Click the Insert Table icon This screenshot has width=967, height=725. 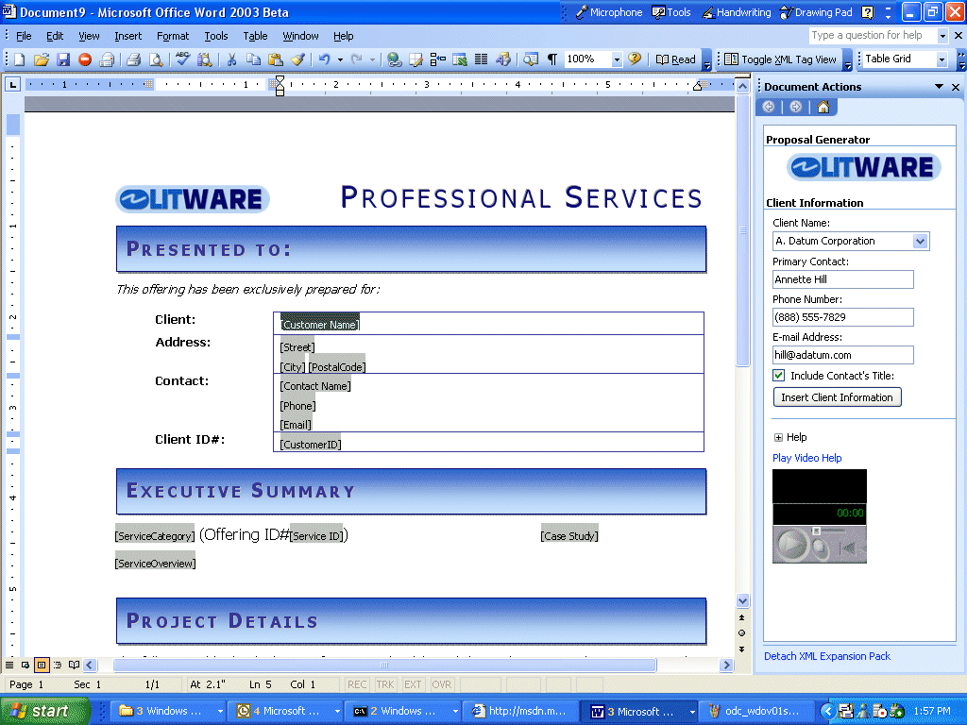[x=438, y=59]
